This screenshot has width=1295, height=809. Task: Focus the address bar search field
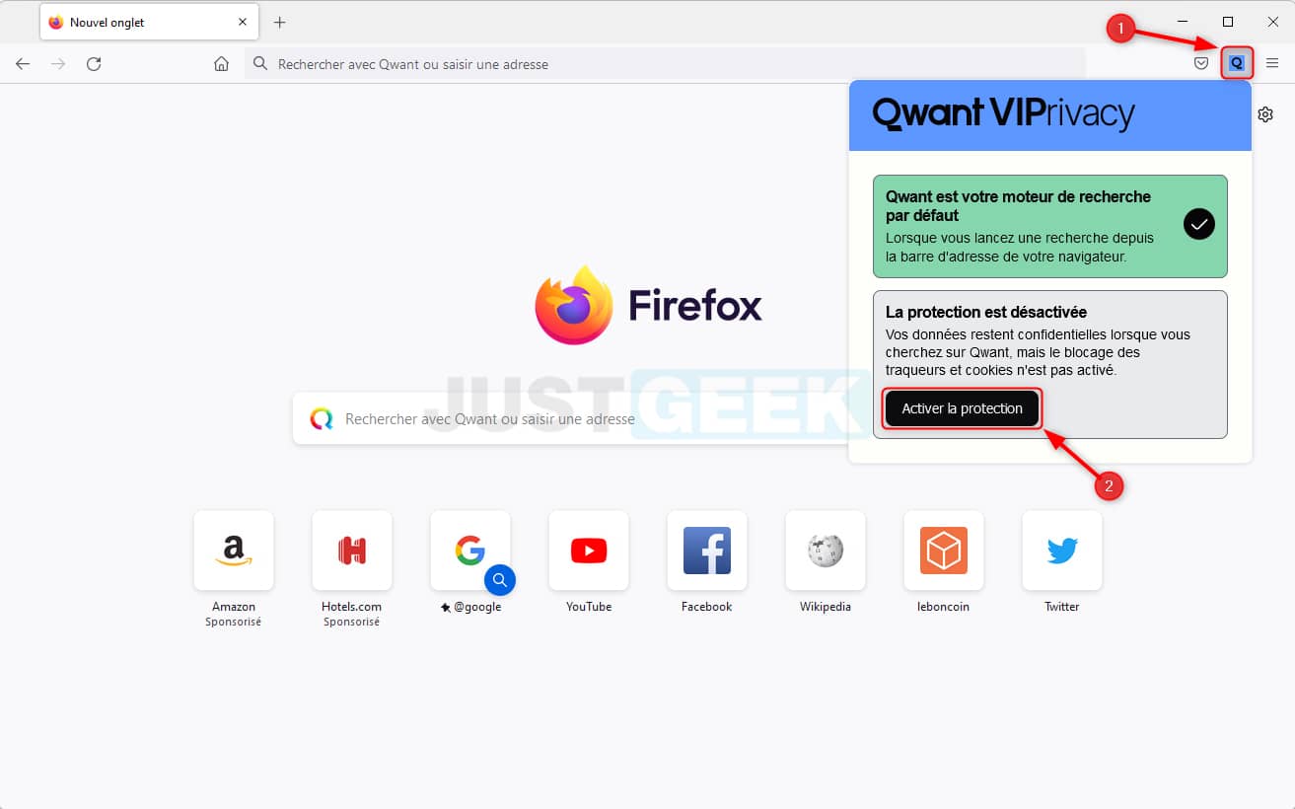[x=666, y=64]
